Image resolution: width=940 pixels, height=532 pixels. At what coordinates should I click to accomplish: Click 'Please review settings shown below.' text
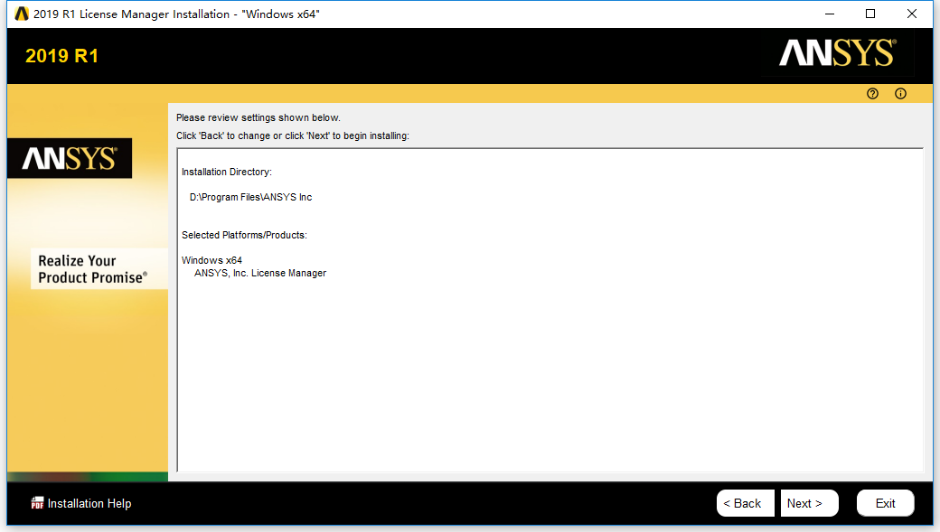click(x=258, y=117)
